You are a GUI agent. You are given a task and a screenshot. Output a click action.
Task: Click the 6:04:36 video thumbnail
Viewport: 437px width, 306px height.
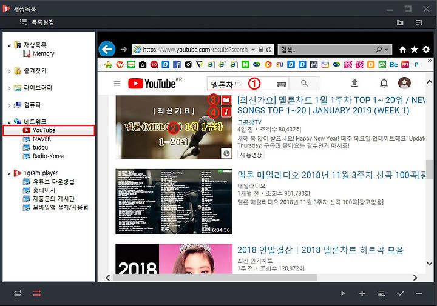174,202
